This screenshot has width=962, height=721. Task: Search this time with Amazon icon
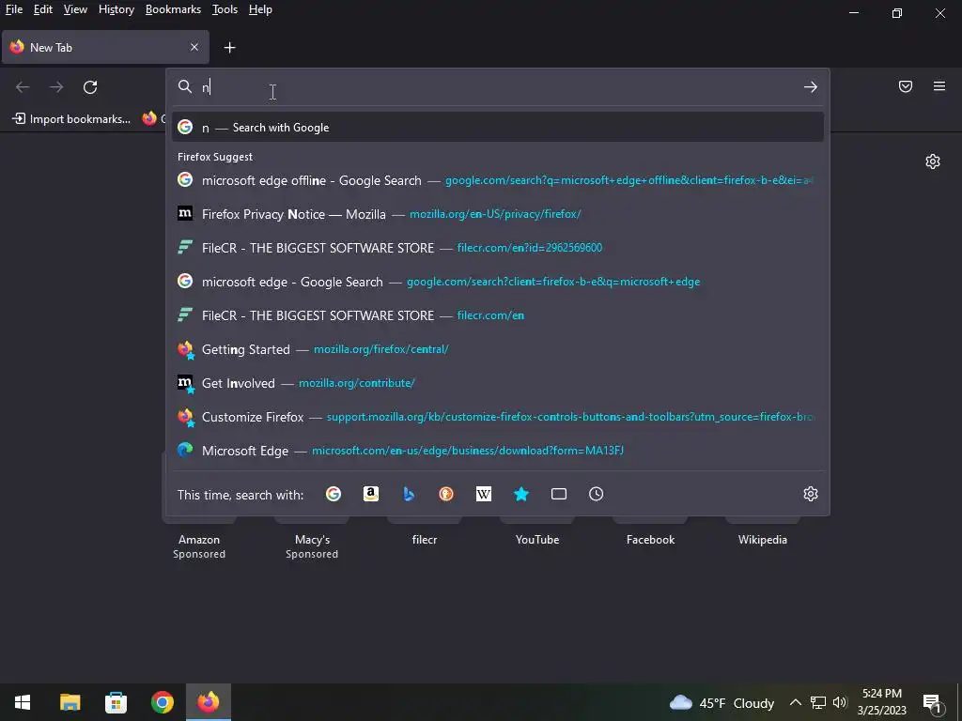pyautogui.click(x=370, y=494)
